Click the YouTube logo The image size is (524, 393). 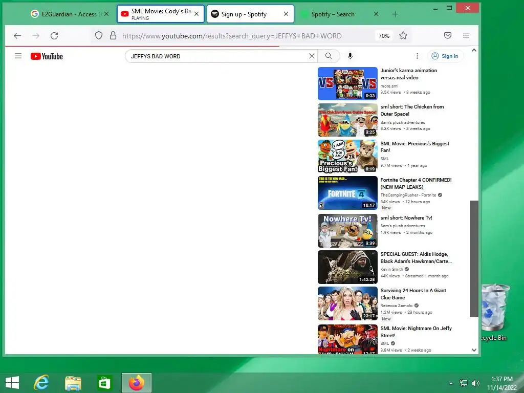pos(47,56)
